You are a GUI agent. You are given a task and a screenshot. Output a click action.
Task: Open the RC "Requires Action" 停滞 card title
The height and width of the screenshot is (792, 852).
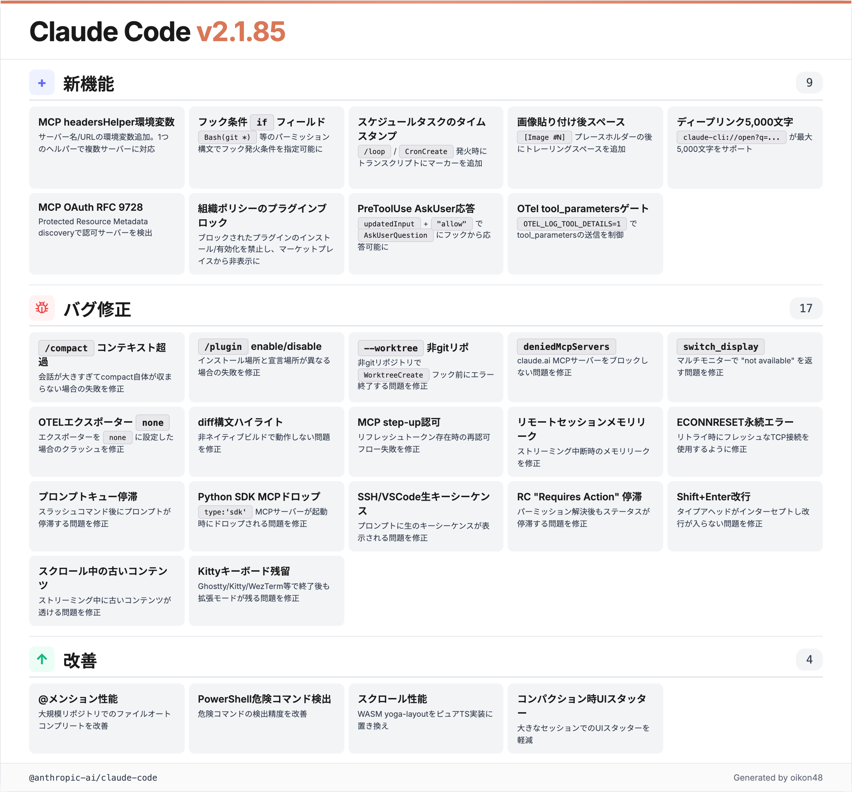579,497
